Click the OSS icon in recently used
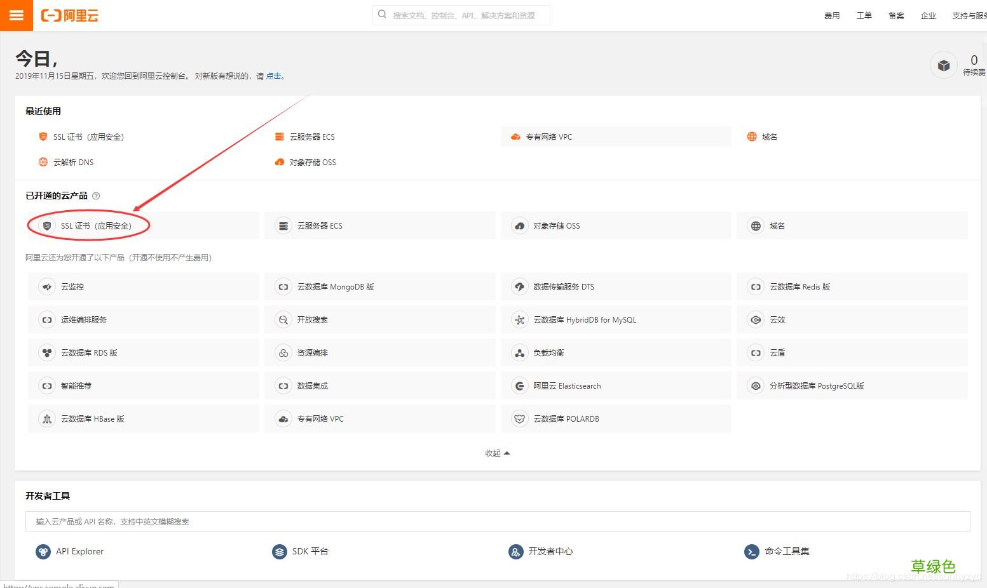The image size is (987, 588). click(x=280, y=162)
